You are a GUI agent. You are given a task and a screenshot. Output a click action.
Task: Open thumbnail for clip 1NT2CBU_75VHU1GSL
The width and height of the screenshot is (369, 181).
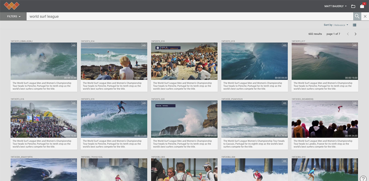point(114,170)
